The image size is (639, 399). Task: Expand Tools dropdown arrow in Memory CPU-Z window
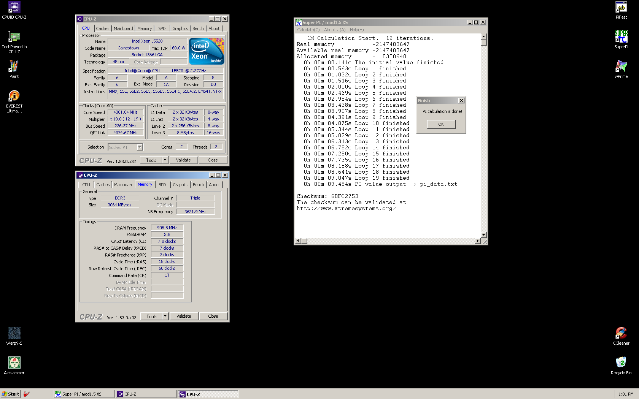165,316
